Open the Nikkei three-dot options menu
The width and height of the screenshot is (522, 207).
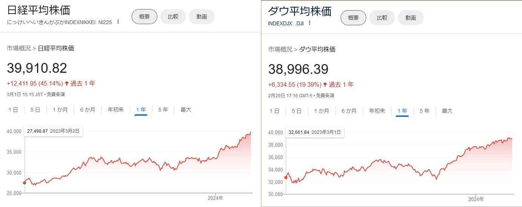coord(118,22)
